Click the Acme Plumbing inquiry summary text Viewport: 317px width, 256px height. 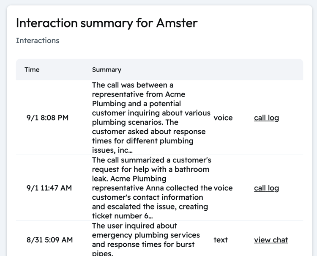pos(151,118)
